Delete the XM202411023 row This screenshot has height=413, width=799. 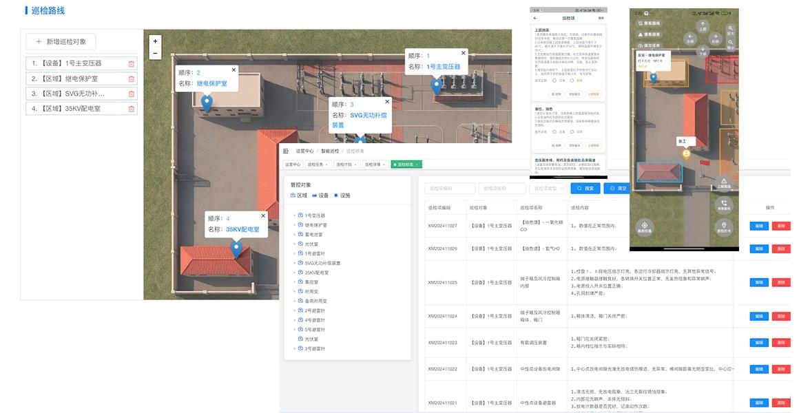click(x=780, y=343)
